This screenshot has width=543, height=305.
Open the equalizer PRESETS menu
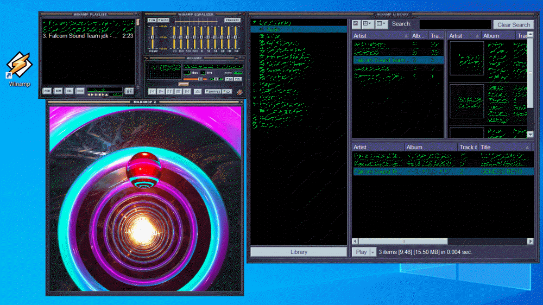click(232, 20)
